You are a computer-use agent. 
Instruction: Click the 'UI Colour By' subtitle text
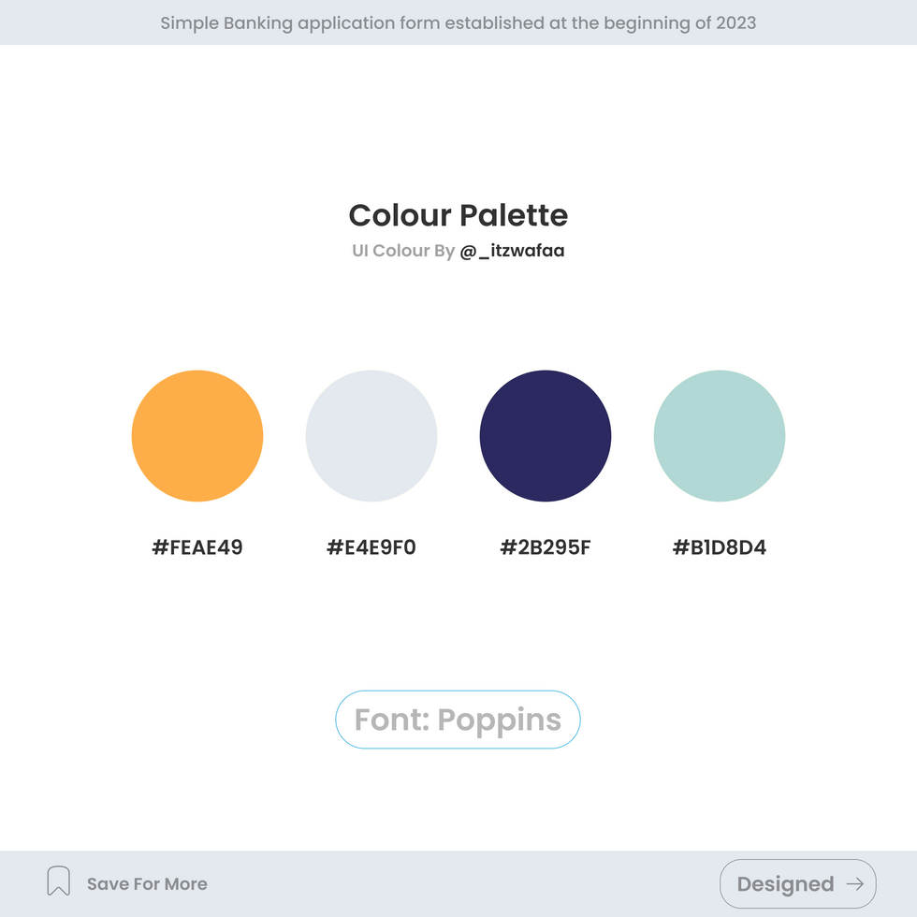403,251
